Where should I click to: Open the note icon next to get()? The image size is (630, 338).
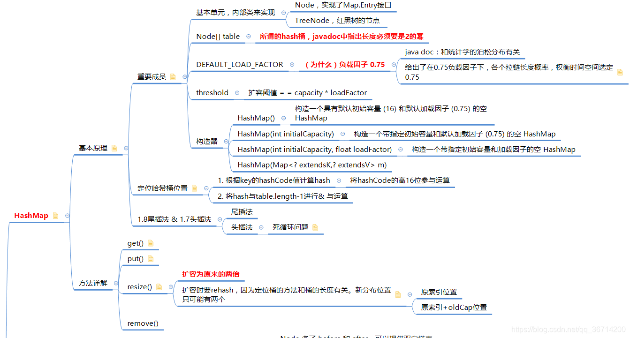coord(151,243)
